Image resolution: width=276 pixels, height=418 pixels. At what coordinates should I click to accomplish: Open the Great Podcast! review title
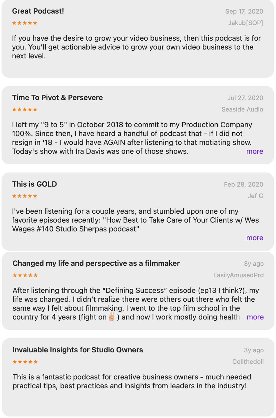[x=38, y=11]
